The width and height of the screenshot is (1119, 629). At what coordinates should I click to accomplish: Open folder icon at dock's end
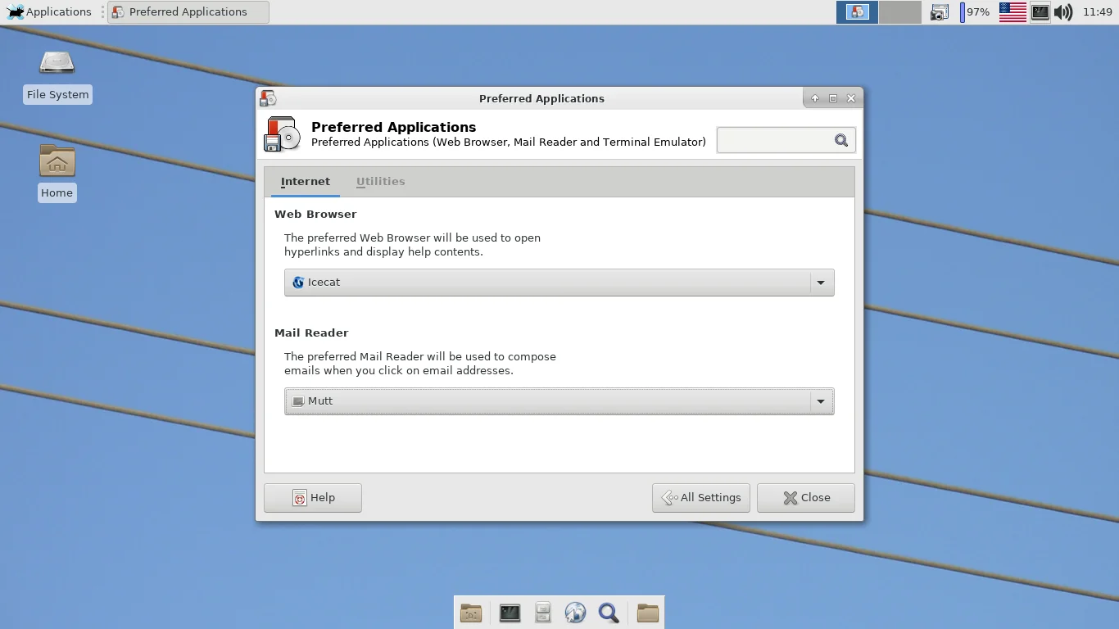point(648,613)
